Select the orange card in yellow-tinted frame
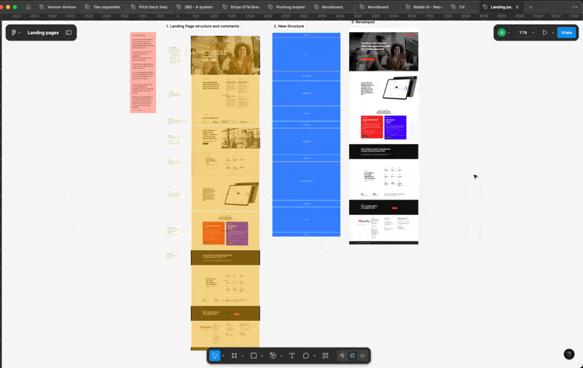 click(214, 233)
